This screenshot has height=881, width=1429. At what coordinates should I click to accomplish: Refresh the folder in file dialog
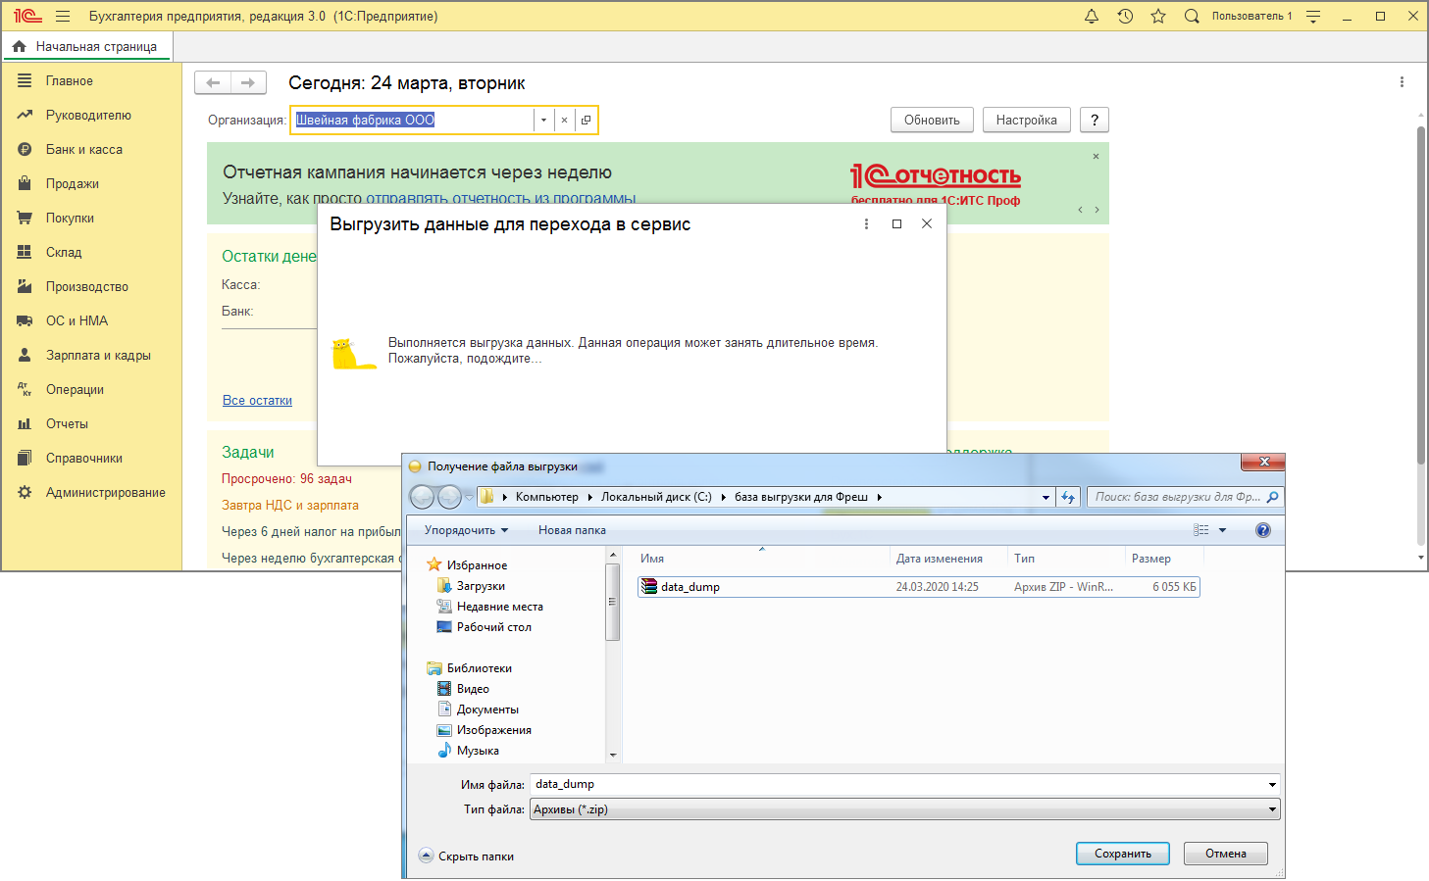(x=1068, y=497)
